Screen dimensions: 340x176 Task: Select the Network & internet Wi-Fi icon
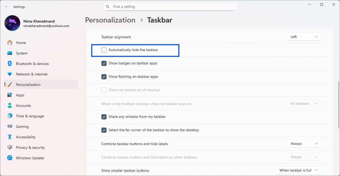point(10,74)
